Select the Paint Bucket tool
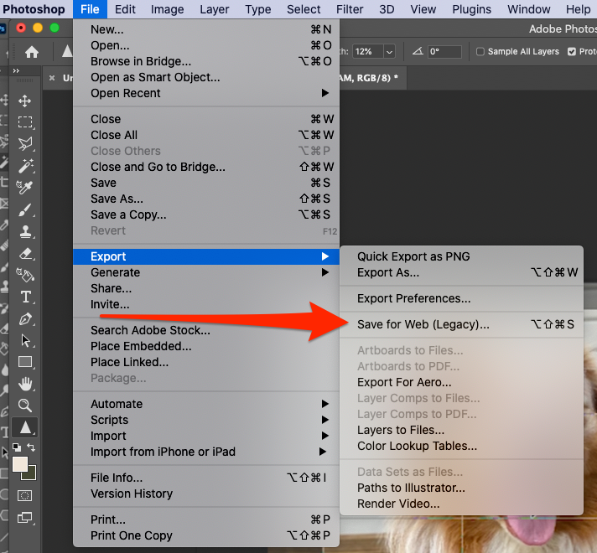 (x=25, y=275)
